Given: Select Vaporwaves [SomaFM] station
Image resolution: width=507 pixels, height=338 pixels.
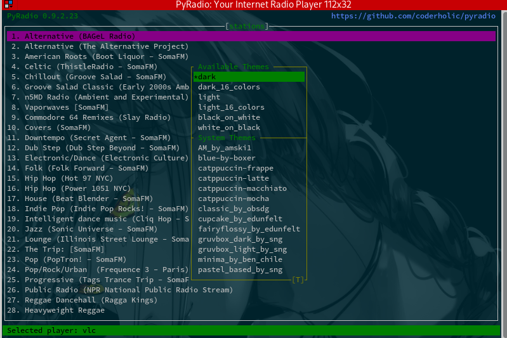Looking at the screenshot, I should click(x=60, y=107).
